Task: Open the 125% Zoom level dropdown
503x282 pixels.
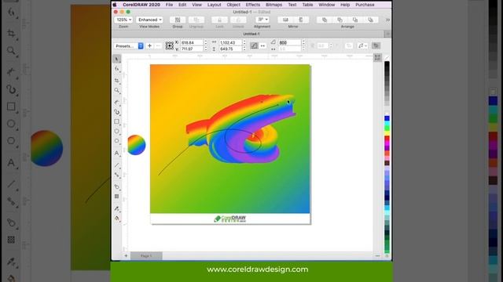Action: click(x=123, y=20)
